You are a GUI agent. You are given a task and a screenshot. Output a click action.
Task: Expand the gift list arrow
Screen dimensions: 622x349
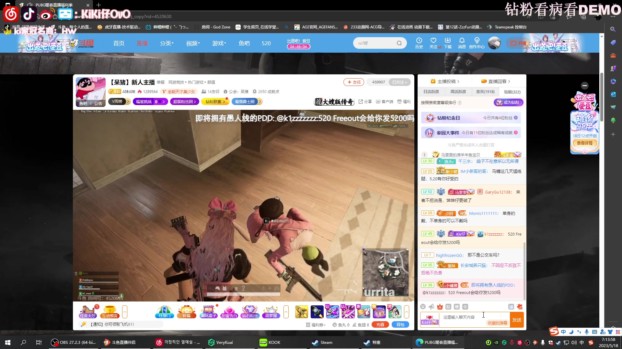[x=406, y=312]
